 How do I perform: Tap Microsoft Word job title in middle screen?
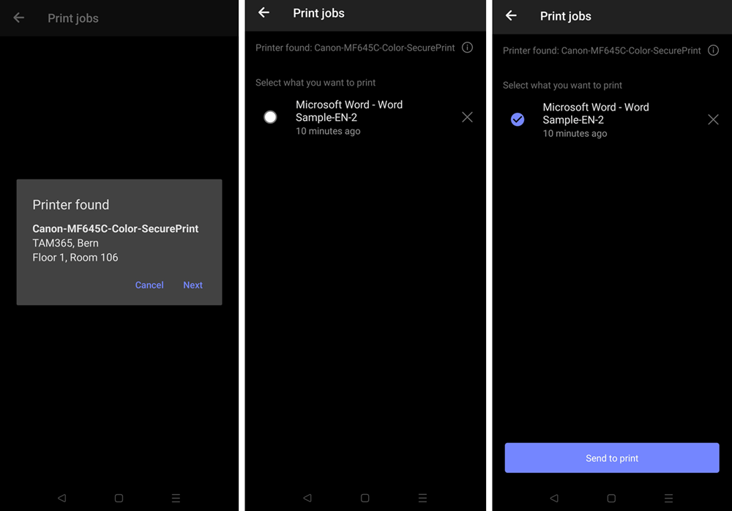coord(349,111)
